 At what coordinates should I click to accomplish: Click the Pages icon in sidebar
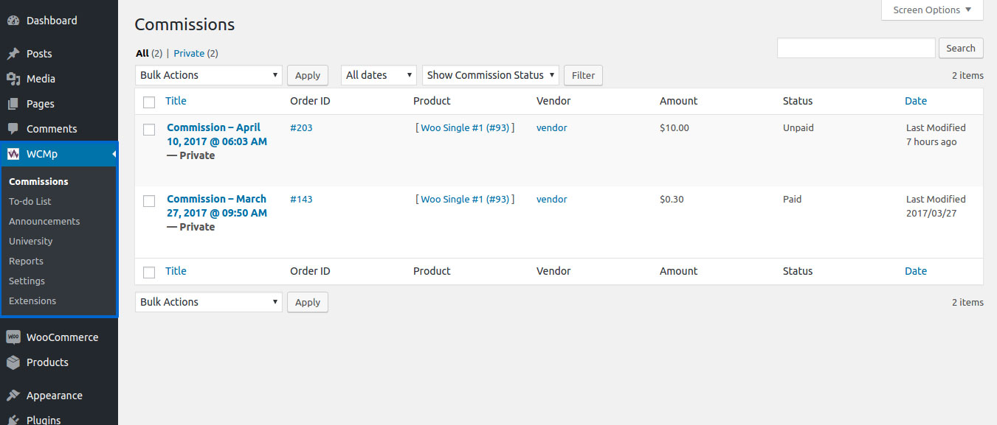tap(13, 104)
